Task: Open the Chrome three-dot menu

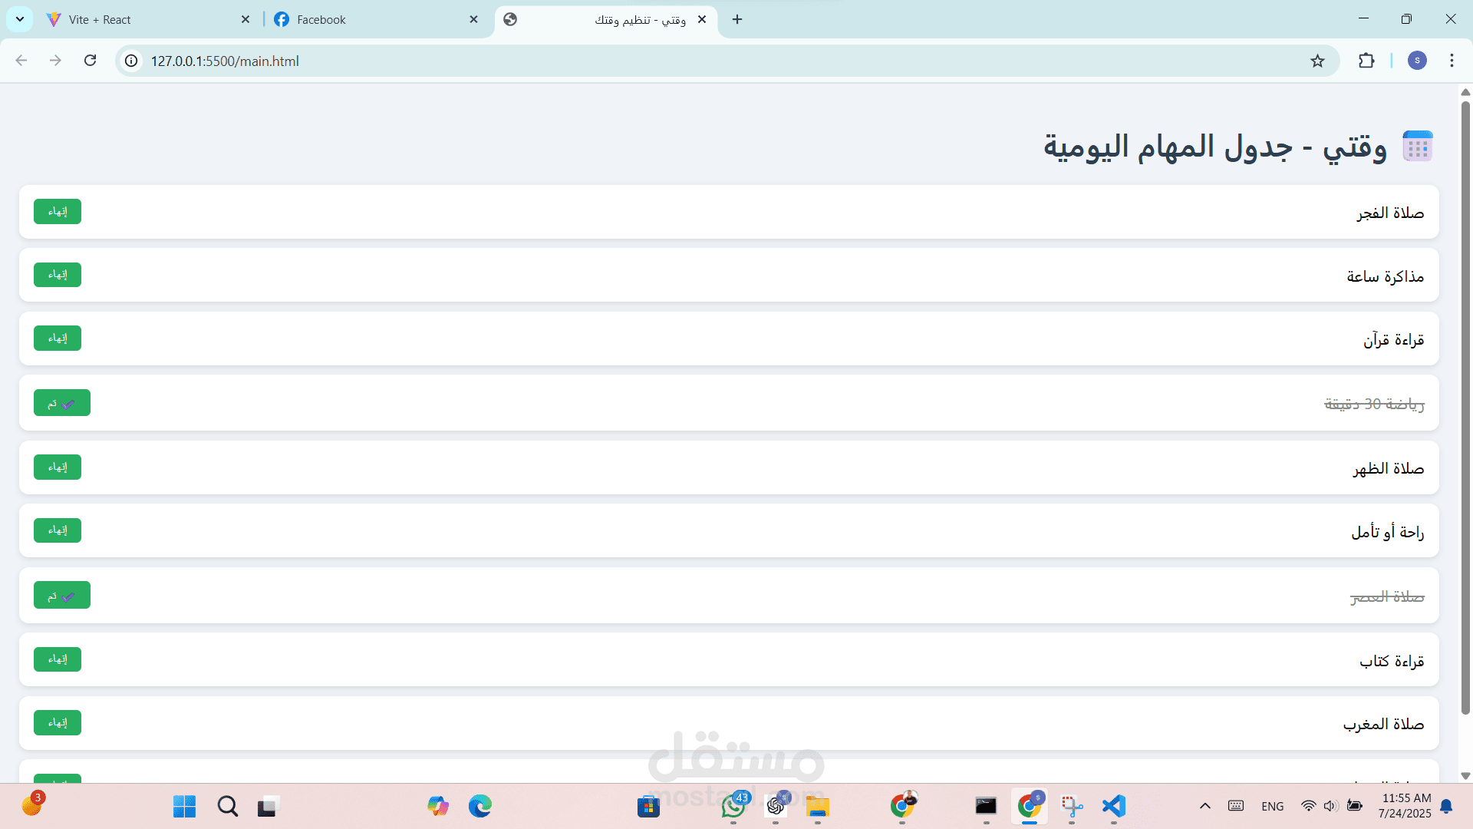Action: pos(1452,61)
